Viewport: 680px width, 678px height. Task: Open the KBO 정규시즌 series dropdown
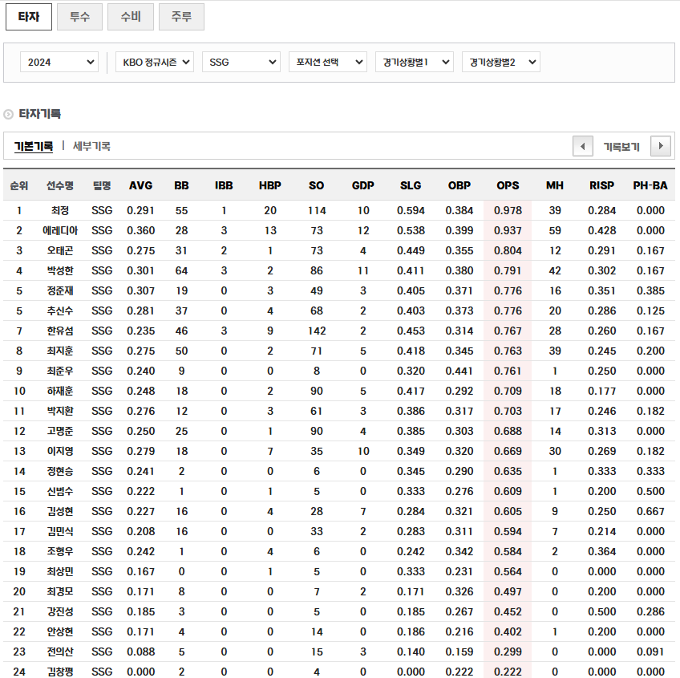point(155,62)
